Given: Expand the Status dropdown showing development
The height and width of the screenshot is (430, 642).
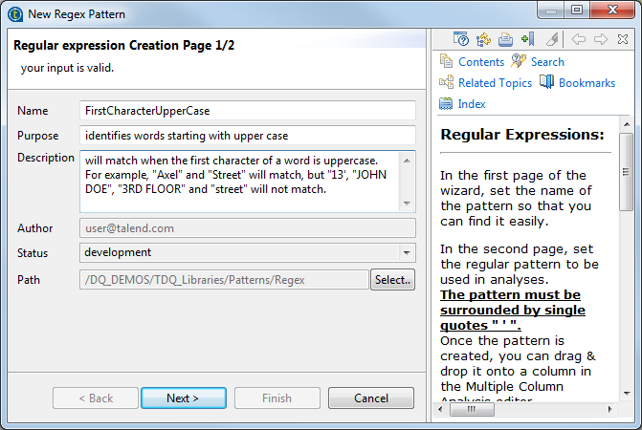Looking at the screenshot, I should point(409,253).
